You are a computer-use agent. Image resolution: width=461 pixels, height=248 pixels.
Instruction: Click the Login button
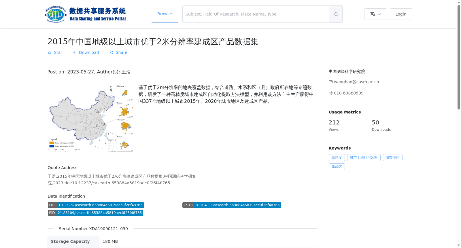[x=401, y=14]
